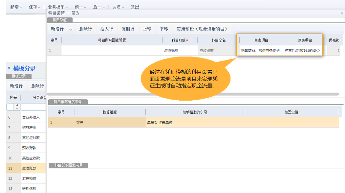Click 退出 in top toolbar
This screenshot has height=193, width=345.
click(135, 7)
